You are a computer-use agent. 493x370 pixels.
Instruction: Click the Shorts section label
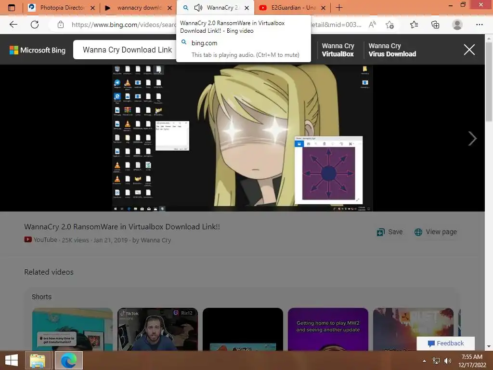point(41,297)
